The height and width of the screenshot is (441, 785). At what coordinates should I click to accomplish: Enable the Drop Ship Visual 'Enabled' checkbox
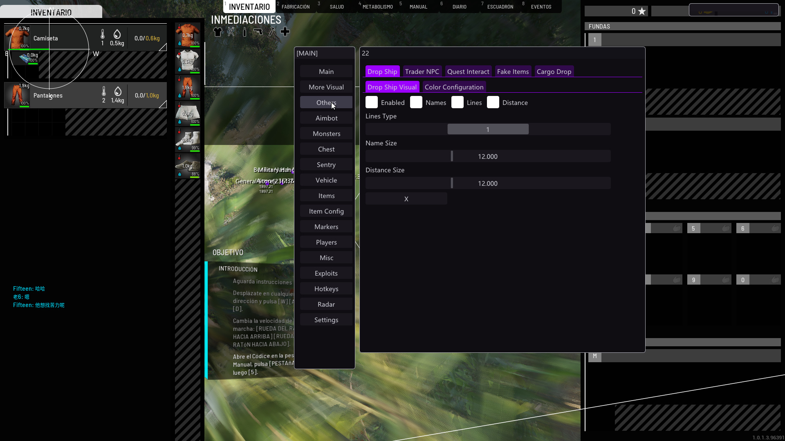(x=371, y=102)
